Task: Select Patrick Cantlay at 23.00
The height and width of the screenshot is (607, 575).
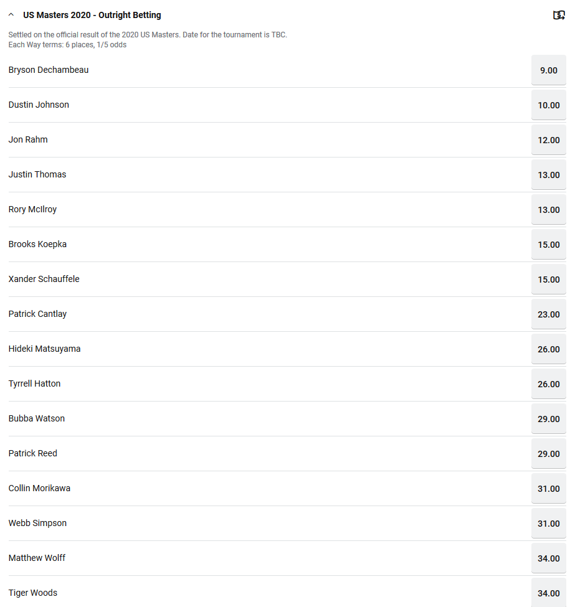Action: pos(548,314)
